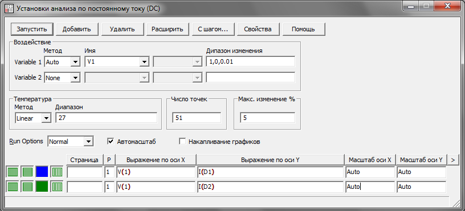Click Y scale Auto field in I(D1) row
This screenshot has height=211, width=465.
422,172
